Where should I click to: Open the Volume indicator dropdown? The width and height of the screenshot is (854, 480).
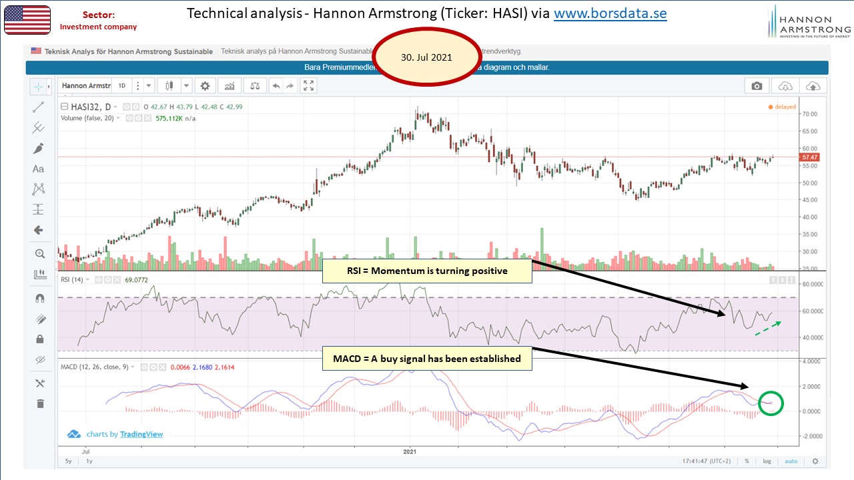click(119, 118)
